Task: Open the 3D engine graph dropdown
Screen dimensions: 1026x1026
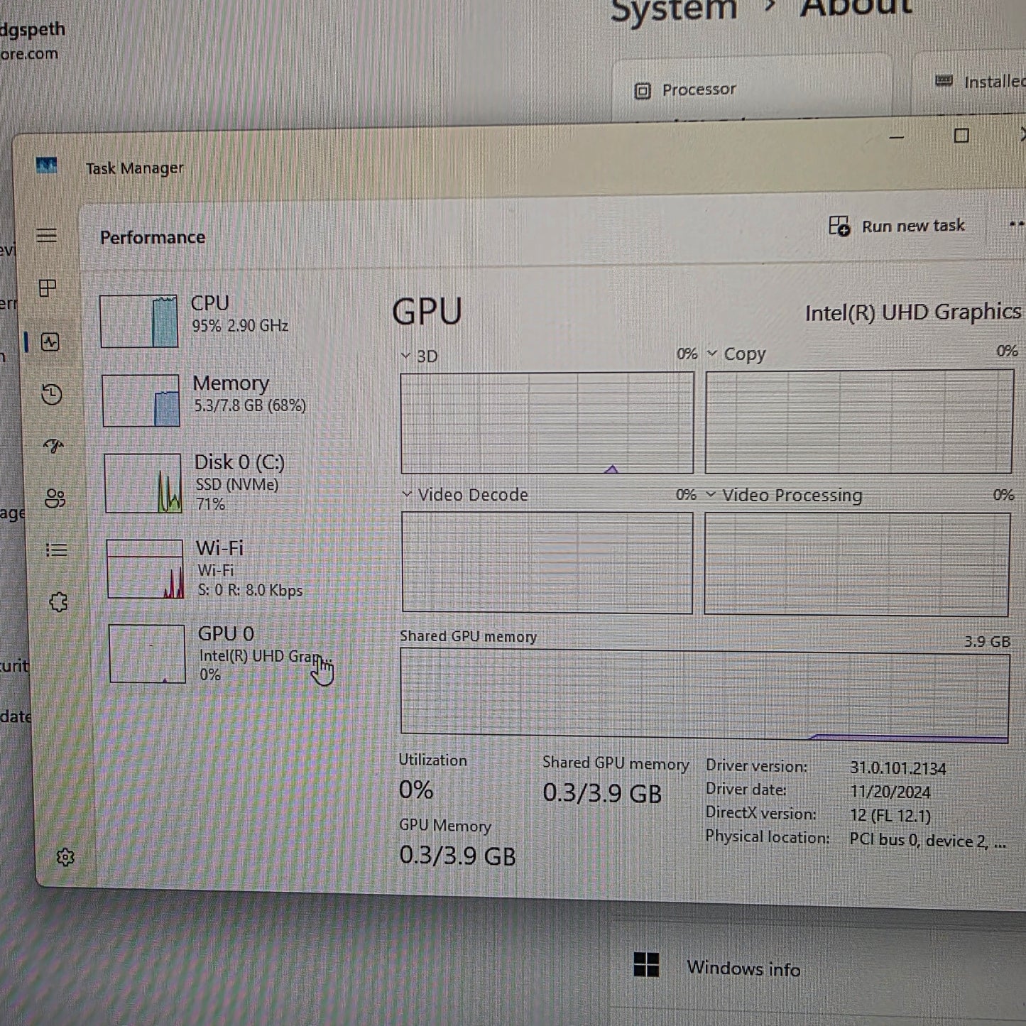Action: click(419, 356)
